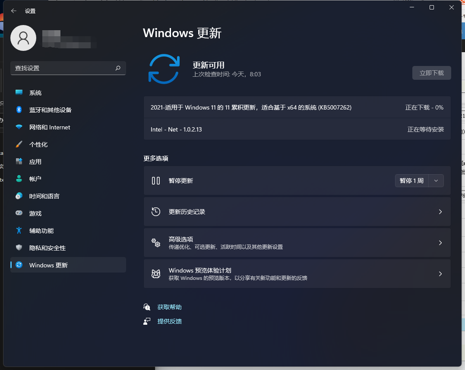Screen dimensions: 465x370
Task: Open 系统 settings page
Action: pyautogui.click(x=68, y=93)
